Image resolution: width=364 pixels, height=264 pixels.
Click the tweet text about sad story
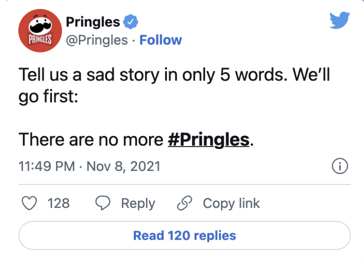[174, 86]
